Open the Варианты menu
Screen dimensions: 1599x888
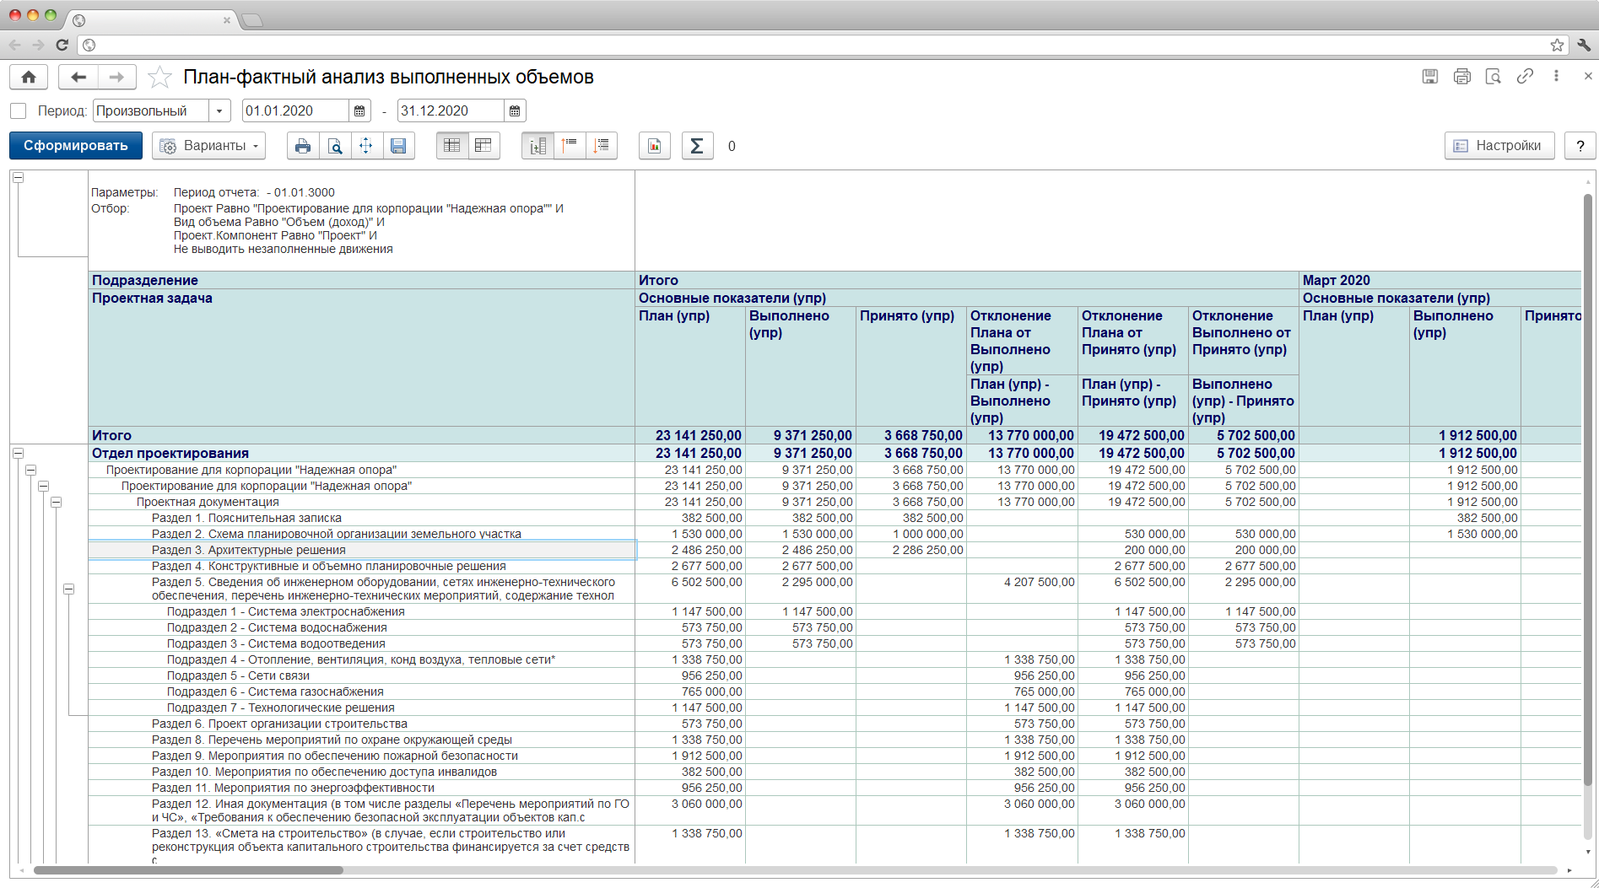[x=209, y=146]
